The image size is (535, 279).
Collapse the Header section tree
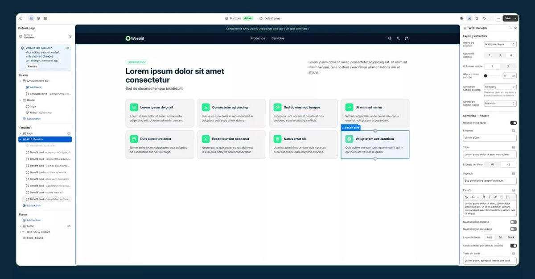20,100
